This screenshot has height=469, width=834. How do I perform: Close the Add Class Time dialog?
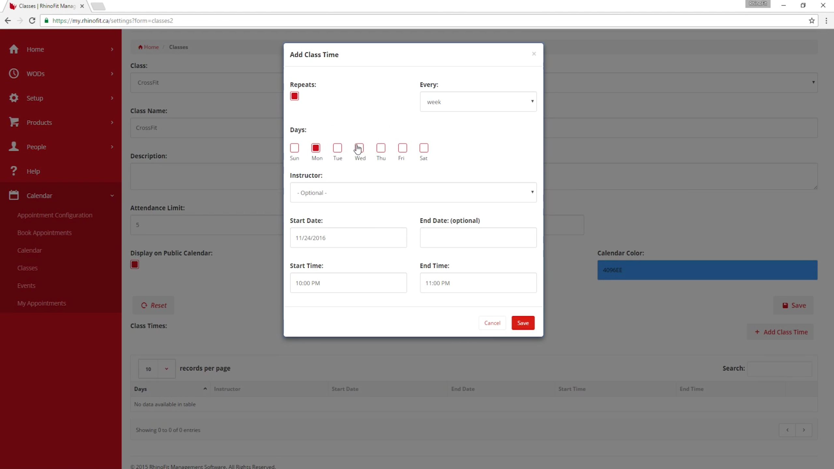534,54
